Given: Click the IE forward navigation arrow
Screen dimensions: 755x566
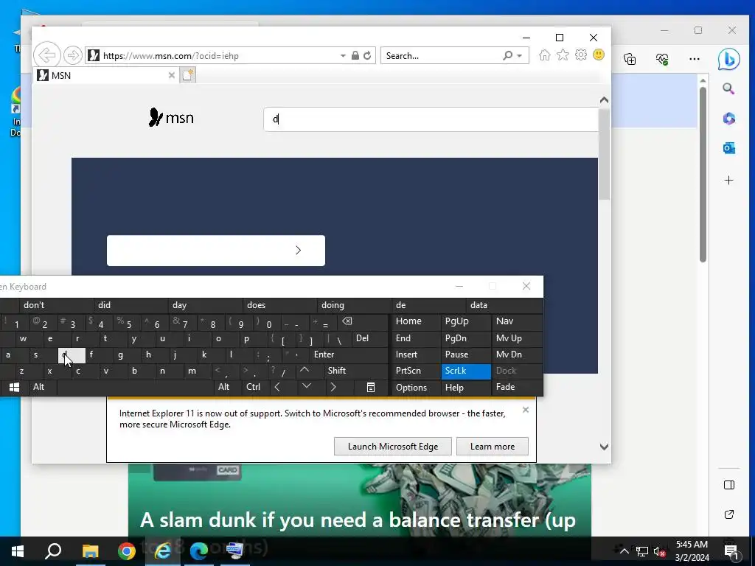Looking at the screenshot, I should [73, 55].
